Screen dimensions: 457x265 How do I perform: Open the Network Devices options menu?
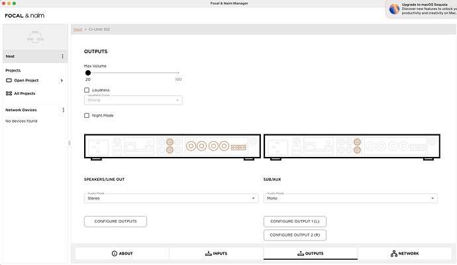coord(63,110)
